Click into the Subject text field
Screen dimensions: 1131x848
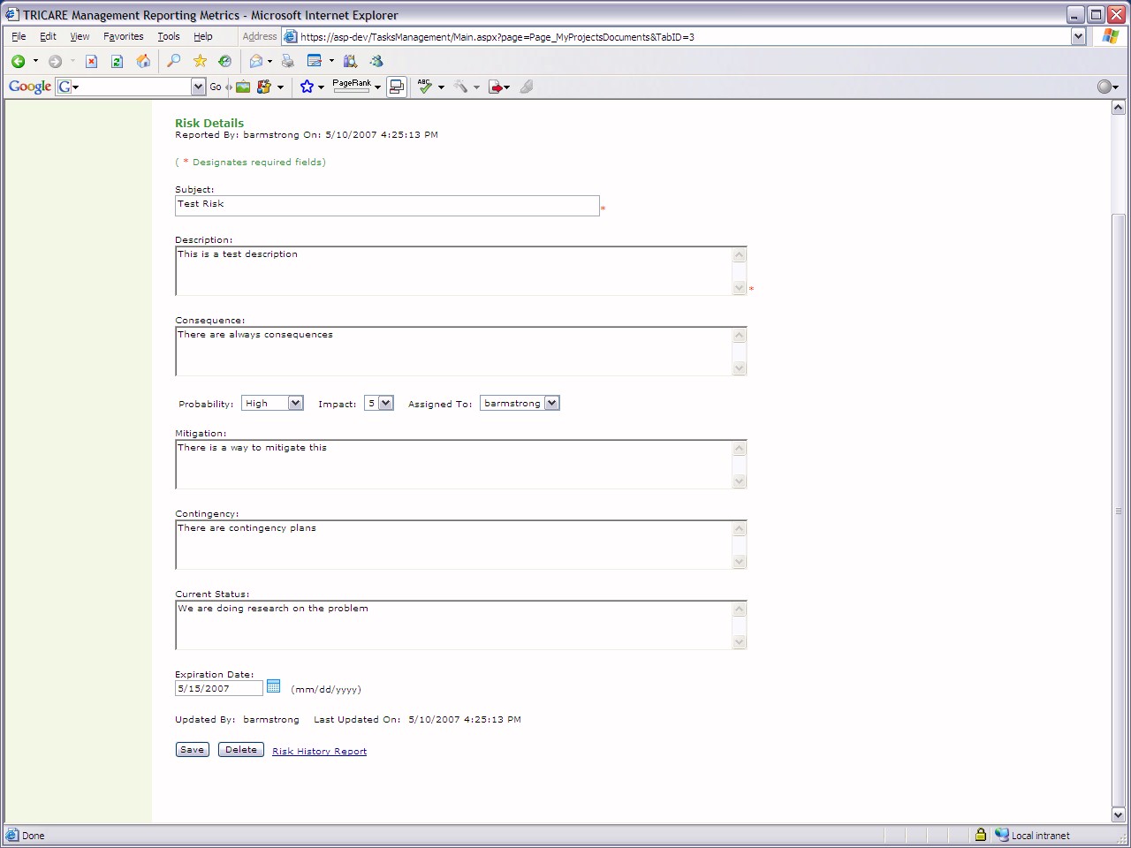(387, 205)
